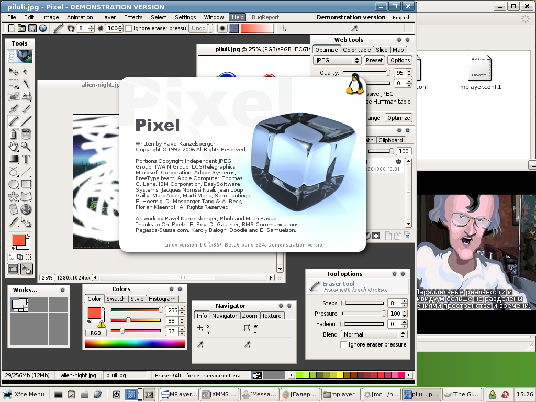
Task: Click the Pressure slider in Tool options
Action: pos(364,314)
